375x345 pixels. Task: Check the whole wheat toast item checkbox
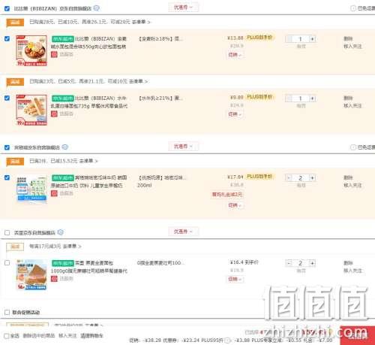point(7,263)
